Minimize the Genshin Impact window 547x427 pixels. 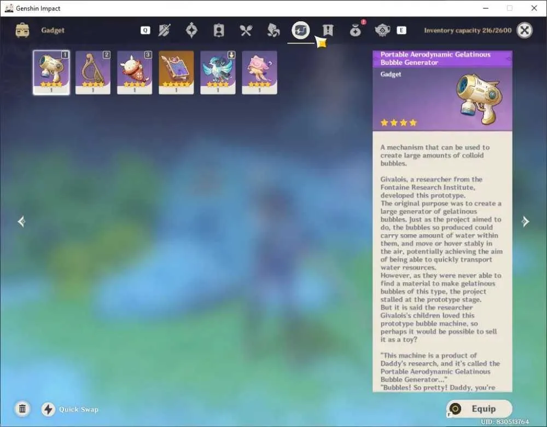[x=486, y=8]
